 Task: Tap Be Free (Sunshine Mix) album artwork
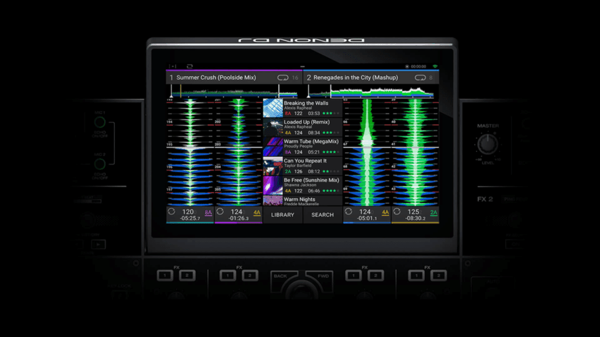coord(273,185)
